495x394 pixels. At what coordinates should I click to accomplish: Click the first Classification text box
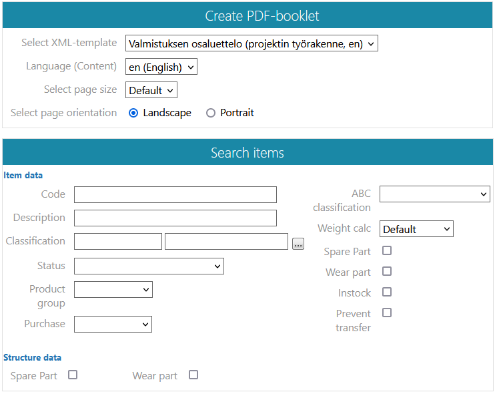[x=118, y=242]
